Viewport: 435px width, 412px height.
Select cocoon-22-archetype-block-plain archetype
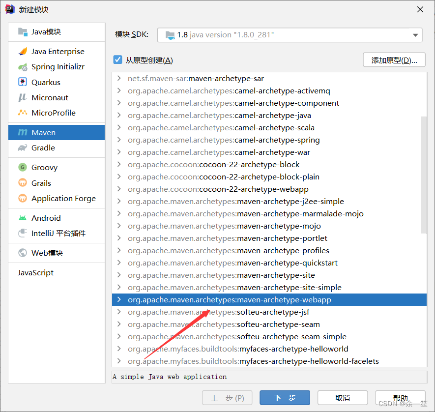(269, 177)
